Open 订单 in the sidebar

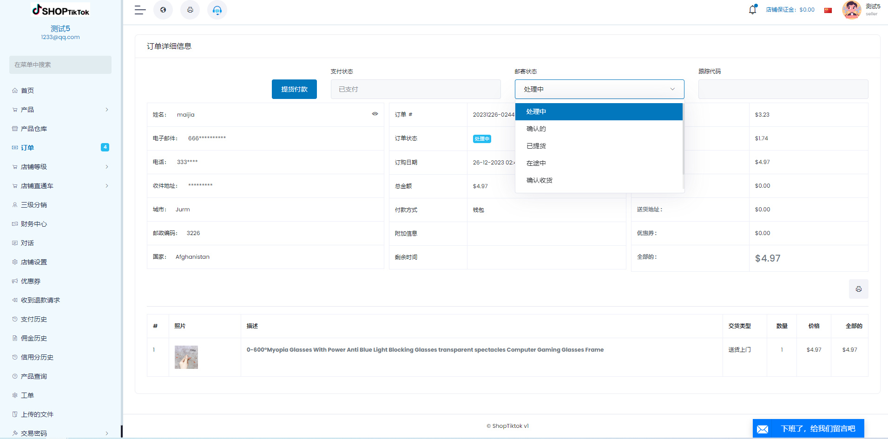(x=27, y=148)
